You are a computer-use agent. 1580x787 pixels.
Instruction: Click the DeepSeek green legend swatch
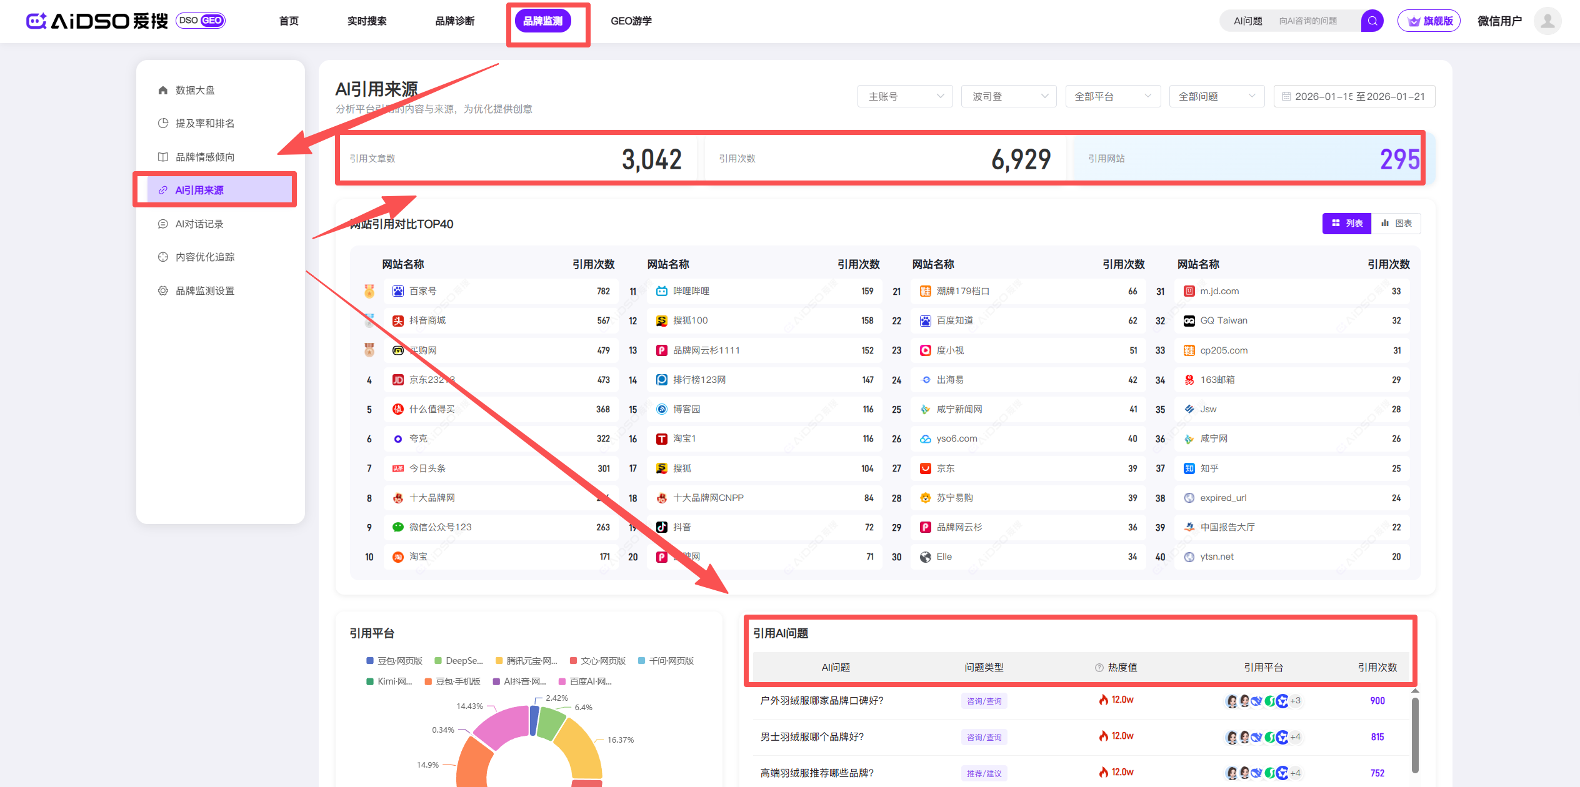[x=438, y=661]
